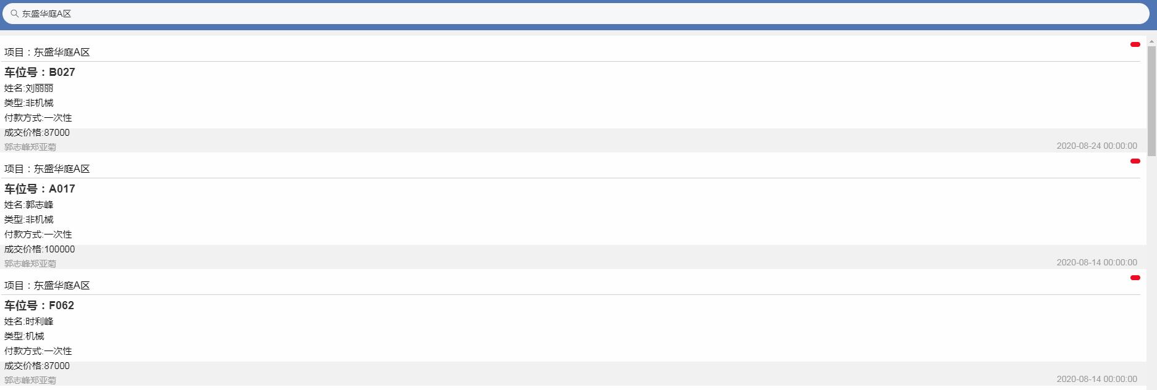Image resolution: width=1157 pixels, height=390 pixels.
Task: Open the parking record 车位号 B027
Action: 40,72
